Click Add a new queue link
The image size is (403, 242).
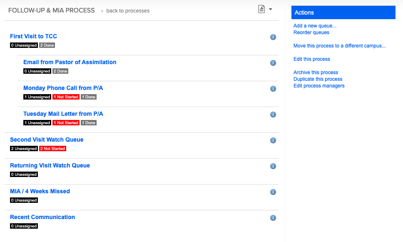(x=315, y=26)
